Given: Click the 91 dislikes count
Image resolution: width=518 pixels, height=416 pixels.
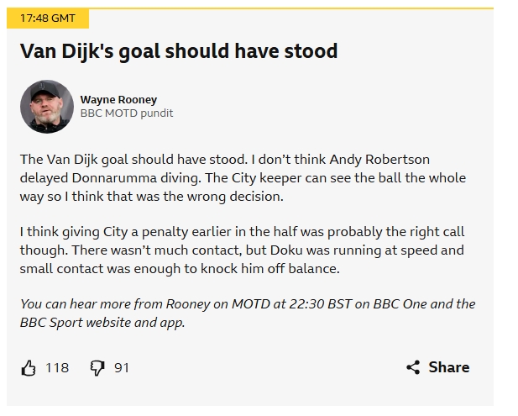Looking at the screenshot, I should pos(122,368).
